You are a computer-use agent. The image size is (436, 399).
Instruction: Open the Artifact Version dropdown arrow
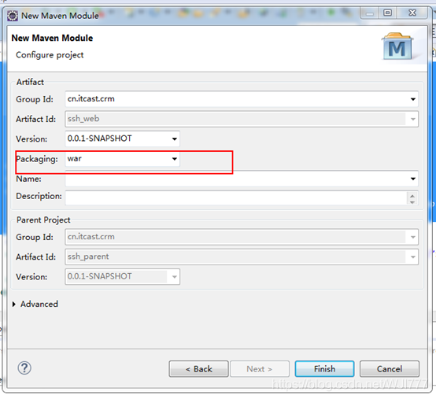click(175, 139)
